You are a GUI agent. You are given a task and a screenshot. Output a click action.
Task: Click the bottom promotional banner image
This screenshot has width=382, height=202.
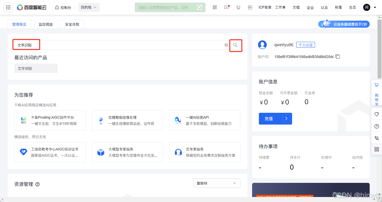click(311, 190)
